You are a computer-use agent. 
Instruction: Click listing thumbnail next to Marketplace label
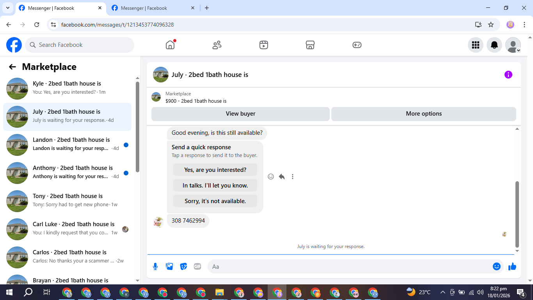[x=156, y=97]
